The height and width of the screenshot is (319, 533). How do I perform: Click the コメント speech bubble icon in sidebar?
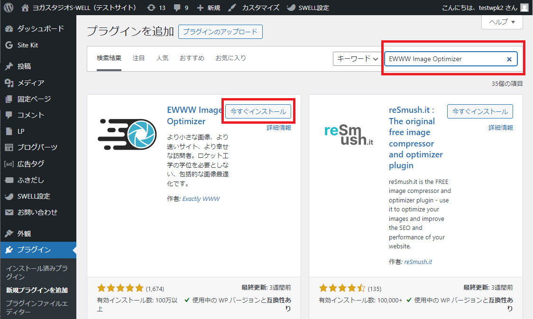pyautogui.click(x=9, y=115)
